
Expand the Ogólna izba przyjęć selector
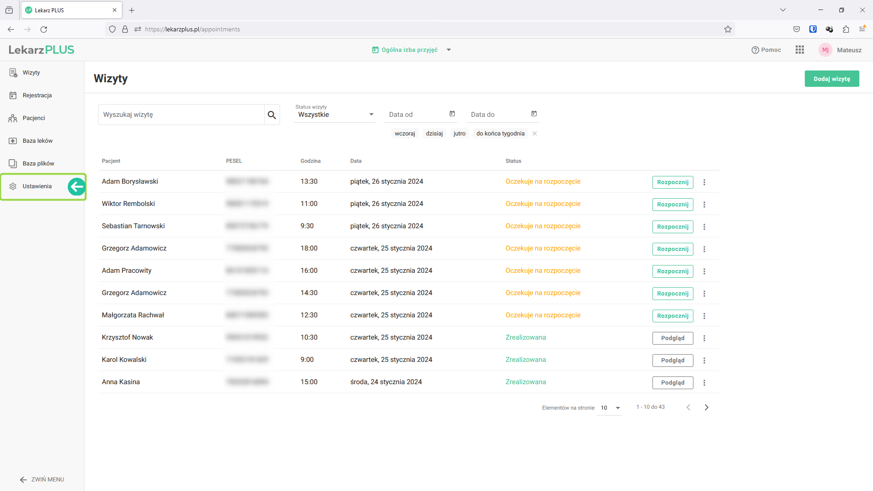449,50
